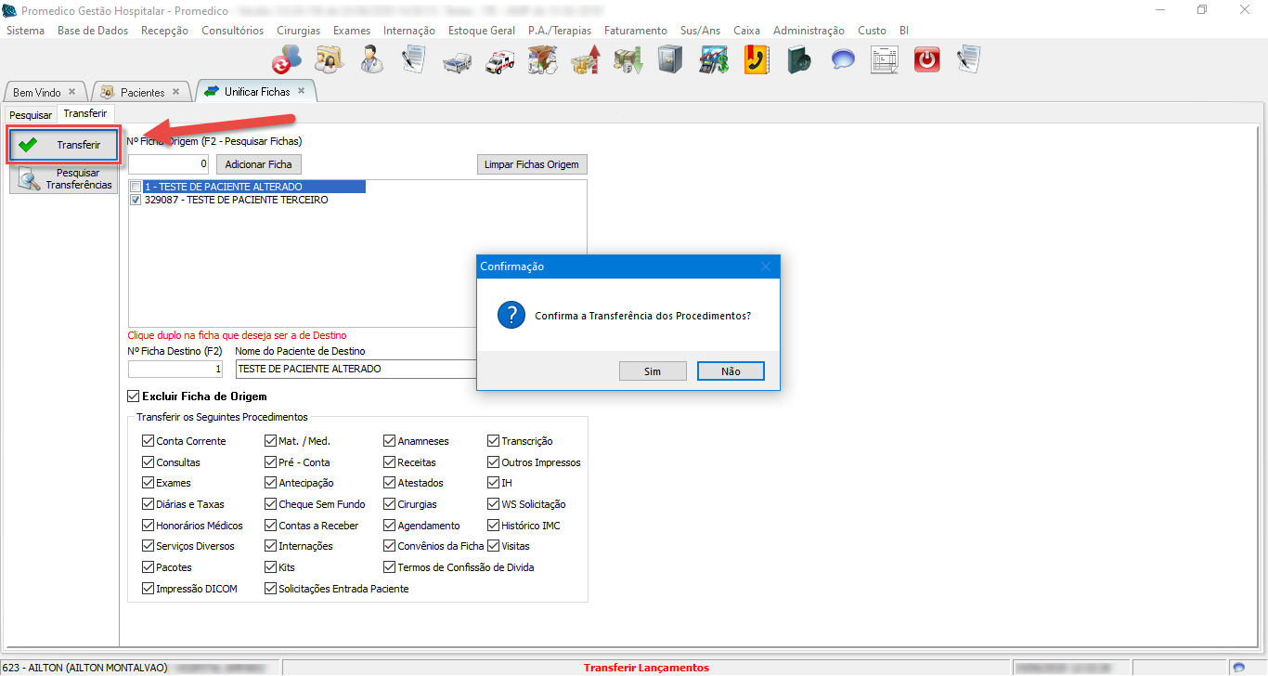Uncheck the Excluir Ficha de Origem checkbox
1268x676 pixels.
(x=134, y=396)
